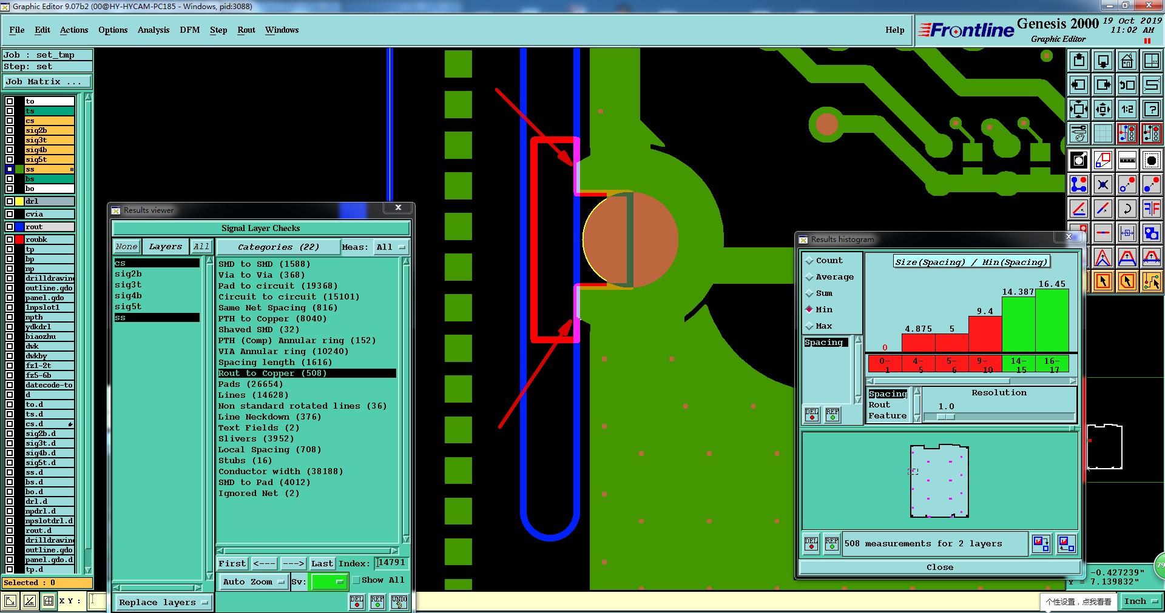Click the diagonal arrow icon at bottom-left
The height and width of the screenshot is (613, 1165).
pos(10,601)
